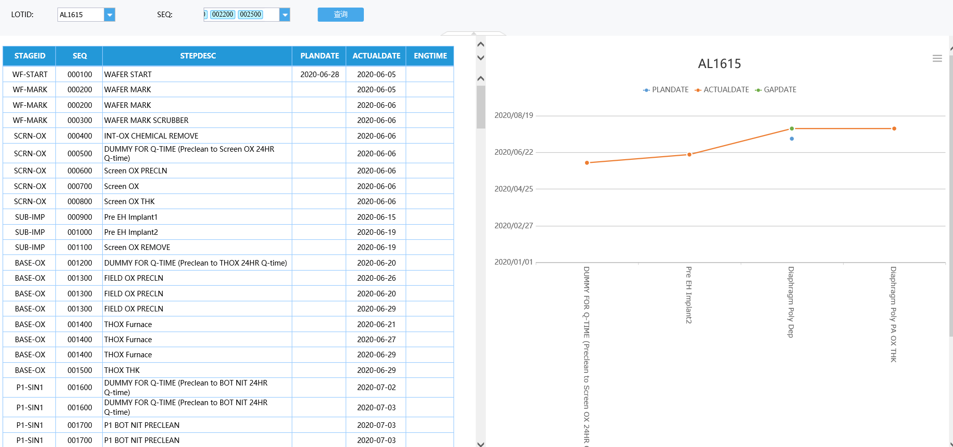Click SEQ cell 001200

coord(80,263)
